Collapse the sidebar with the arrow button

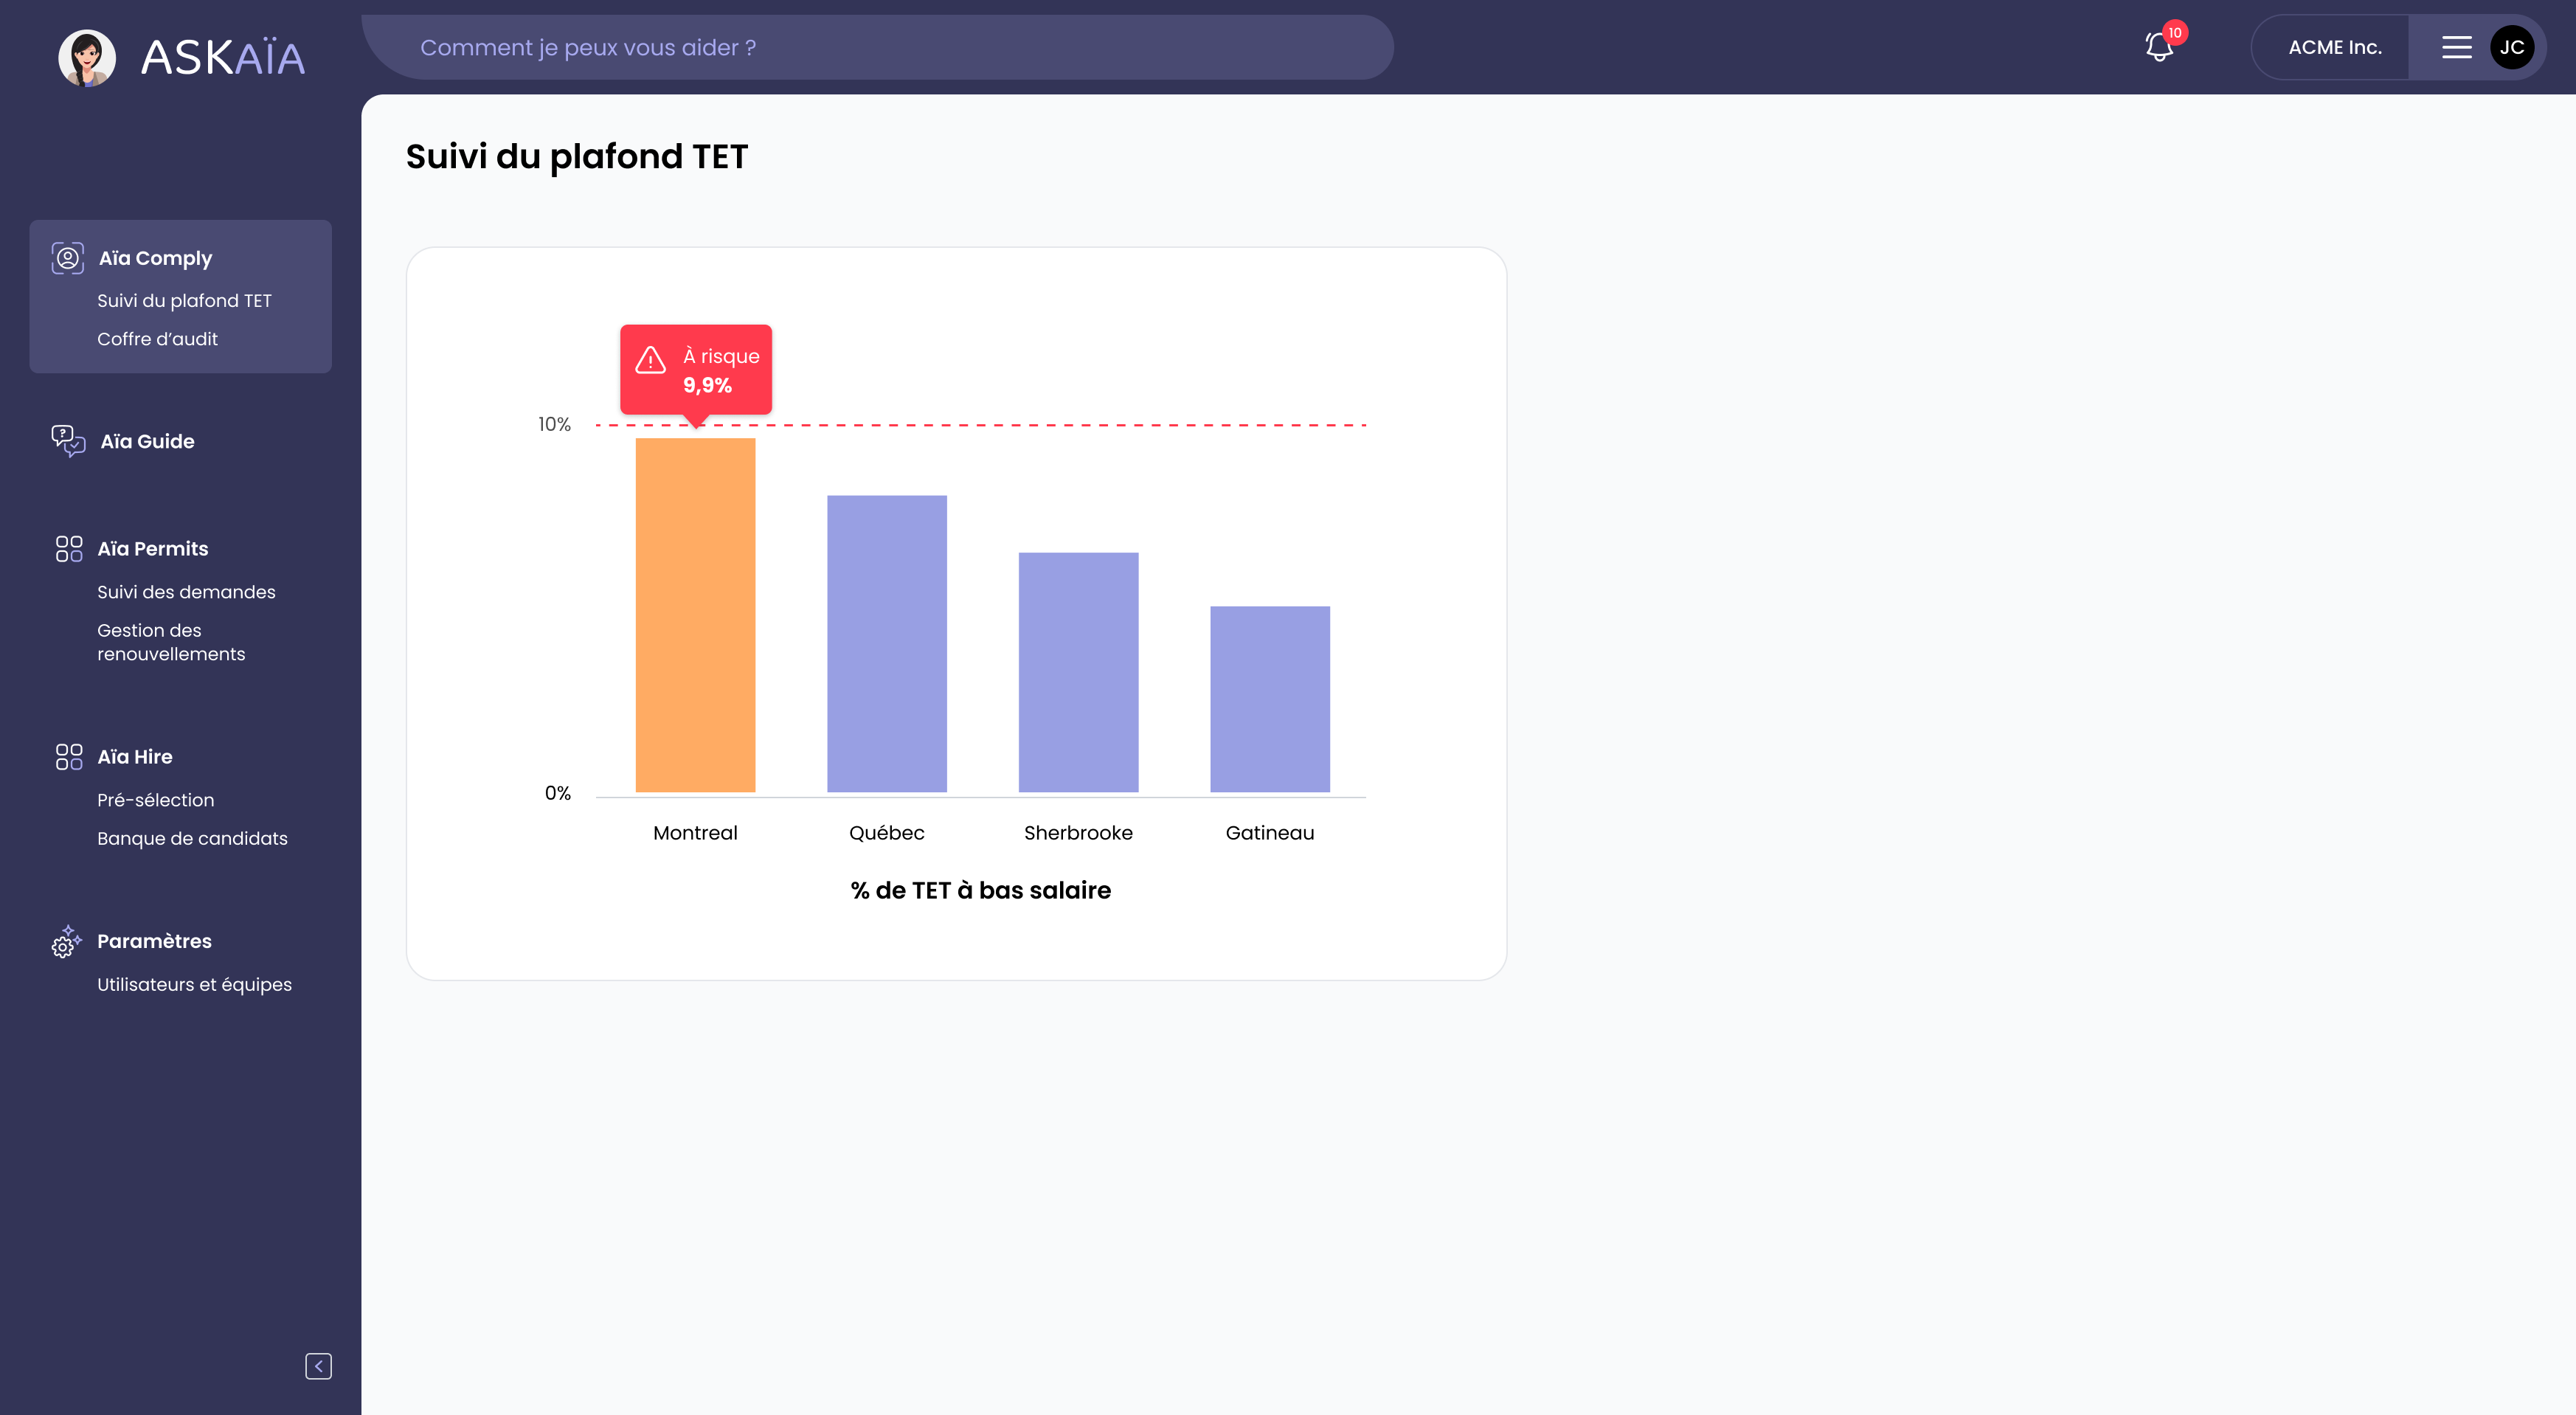tap(318, 1365)
